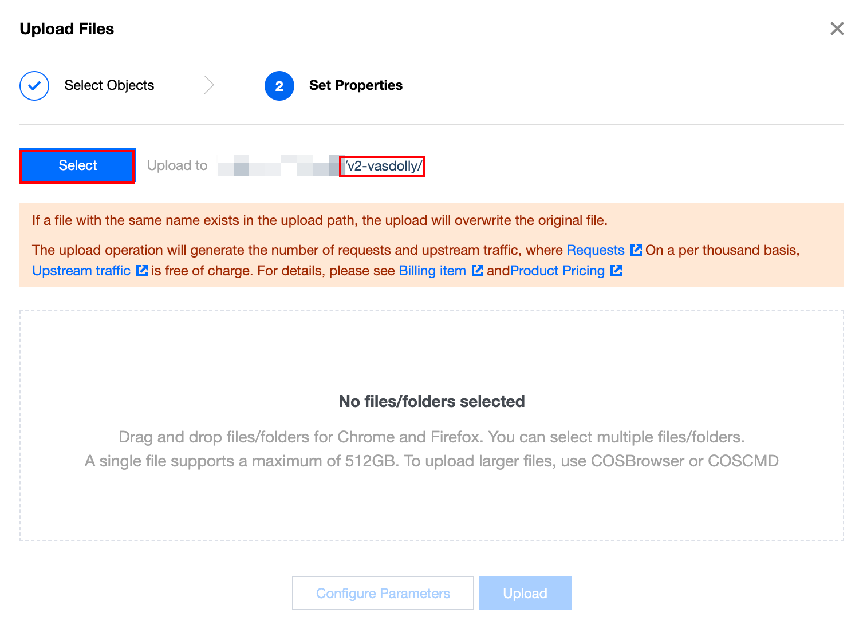Image resolution: width=867 pixels, height=633 pixels.
Task: Open external link icon beside Product Pricing
Action: tap(616, 271)
